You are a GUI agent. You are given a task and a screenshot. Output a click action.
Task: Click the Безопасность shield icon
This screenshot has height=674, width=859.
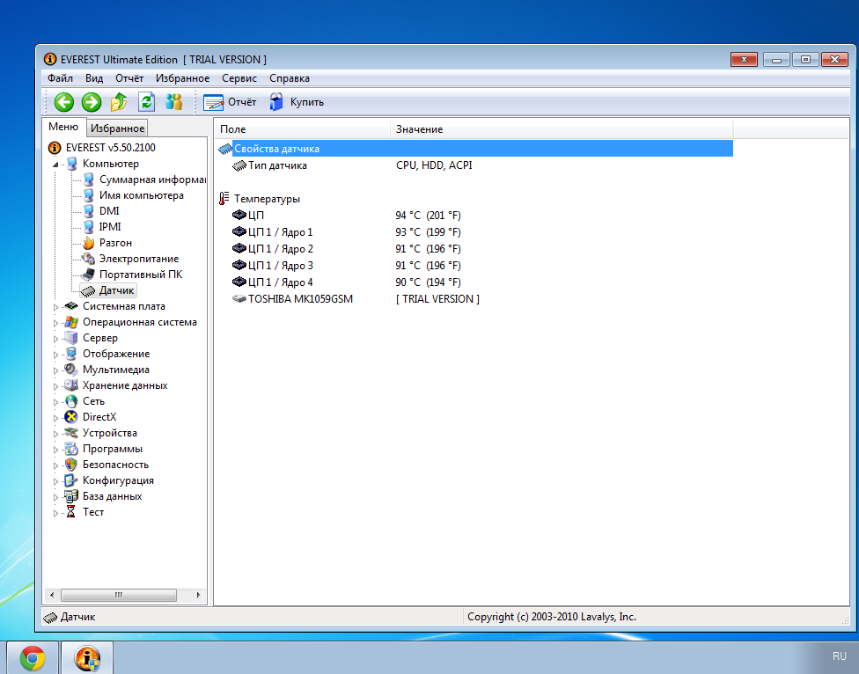71,465
